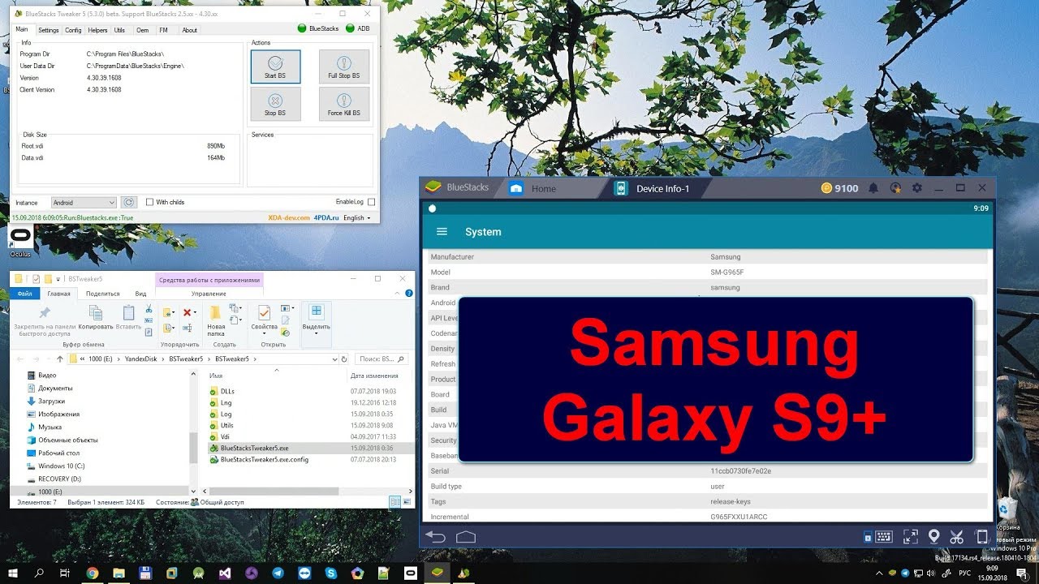This screenshot has height=584, width=1039.
Task: Click the Full Stop BS button
Action: click(x=344, y=66)
